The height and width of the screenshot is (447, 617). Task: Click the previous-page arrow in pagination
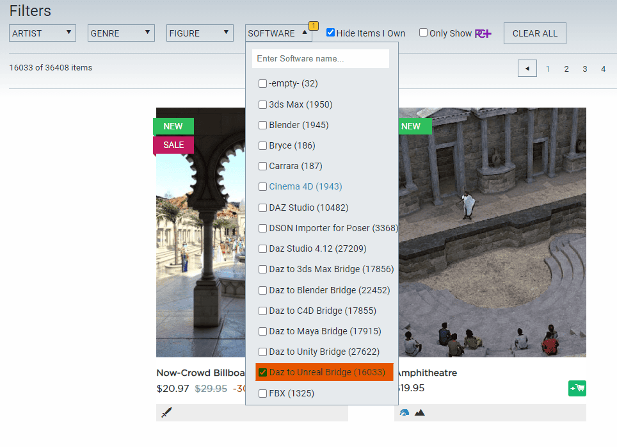click(527, 68)
